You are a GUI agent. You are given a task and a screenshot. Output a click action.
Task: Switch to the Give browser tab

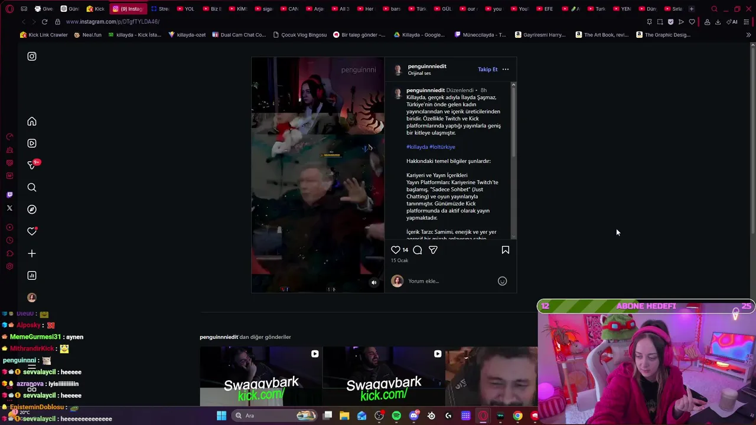[44, 9]
